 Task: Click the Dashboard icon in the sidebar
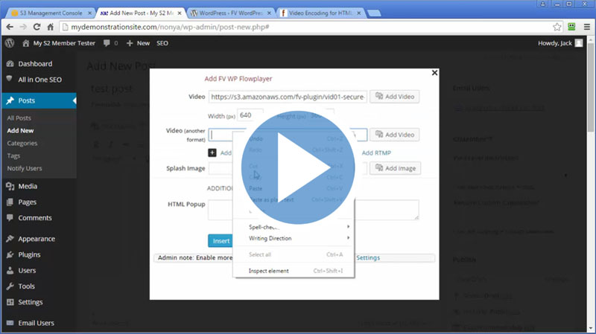pos(10,64)
